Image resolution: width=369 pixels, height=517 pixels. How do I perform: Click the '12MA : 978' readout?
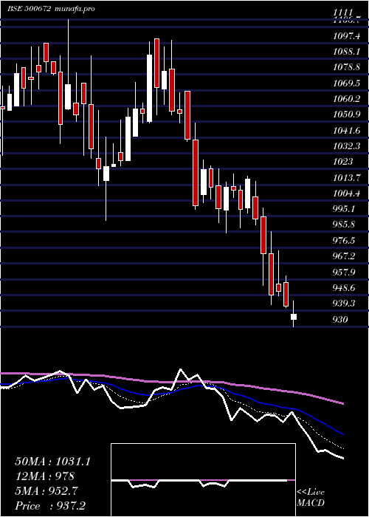pyautogui.click(x=44, y=476)
